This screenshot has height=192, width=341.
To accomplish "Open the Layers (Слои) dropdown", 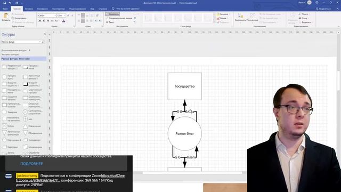I will point(303,18).
